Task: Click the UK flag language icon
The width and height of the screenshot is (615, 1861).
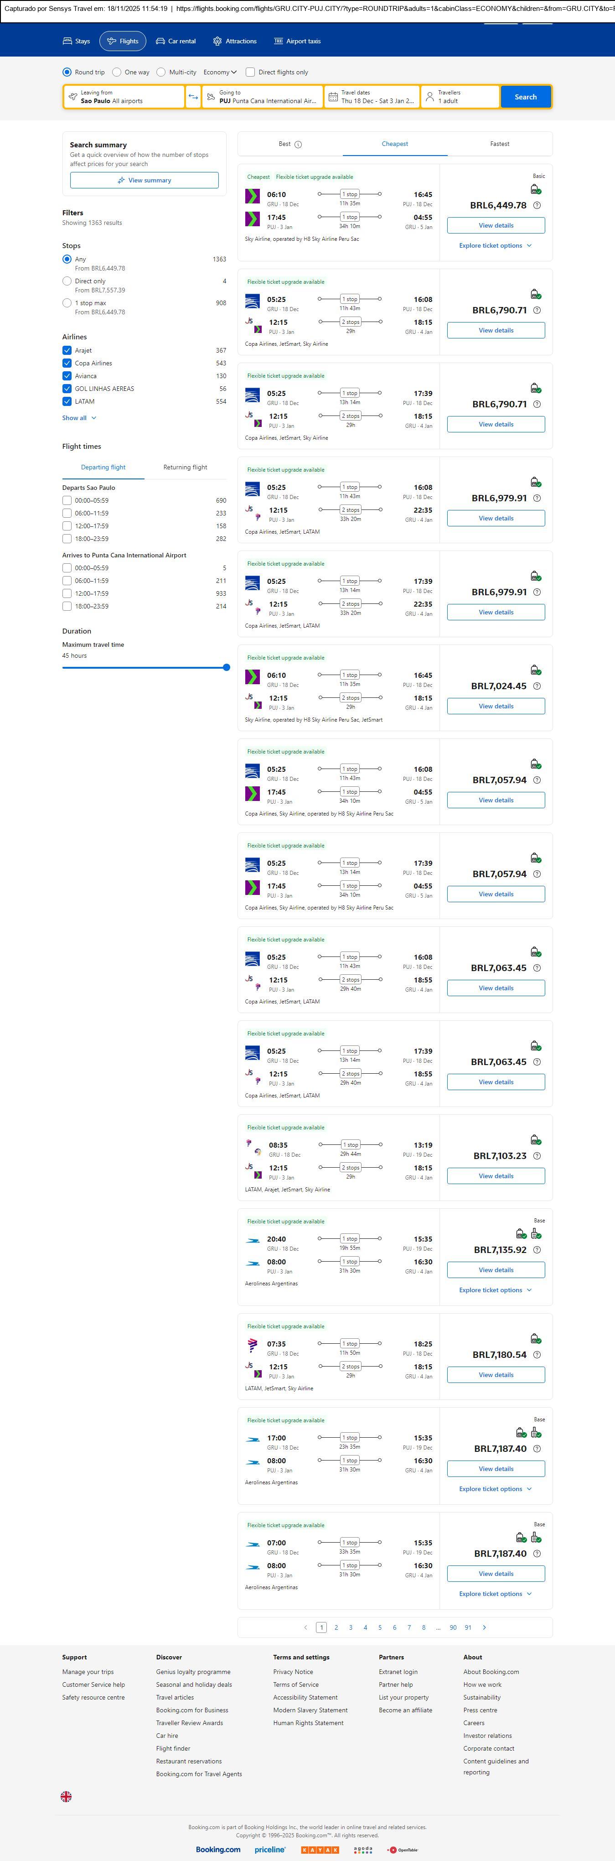Action: (66, 1796)
